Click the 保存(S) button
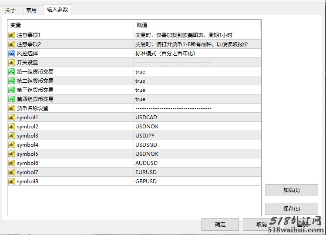326x235 pixels. click(x=292, y=209)
